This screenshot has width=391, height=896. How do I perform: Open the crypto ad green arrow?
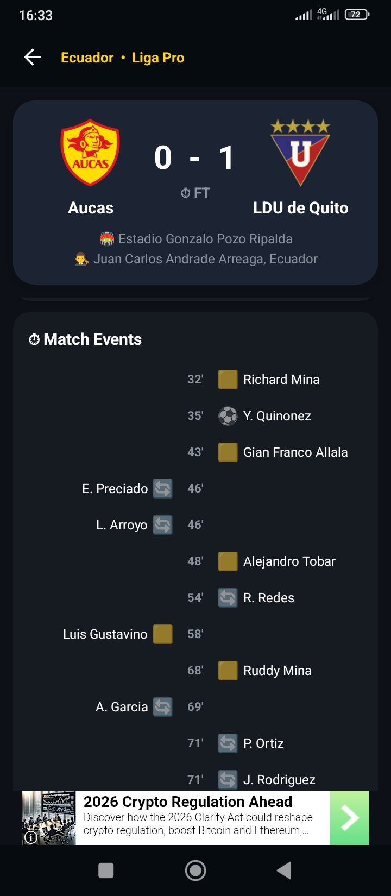350,818
